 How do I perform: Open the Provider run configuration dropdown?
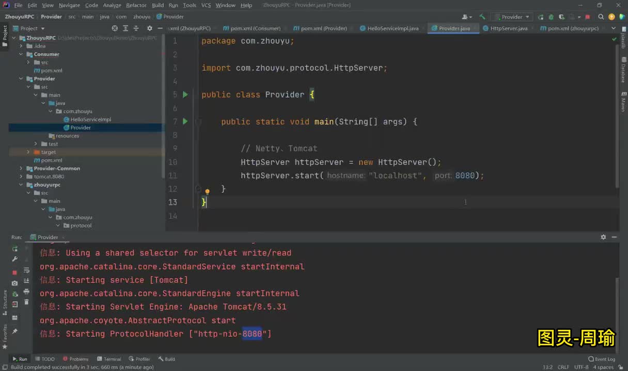click(x=511, y=17)
